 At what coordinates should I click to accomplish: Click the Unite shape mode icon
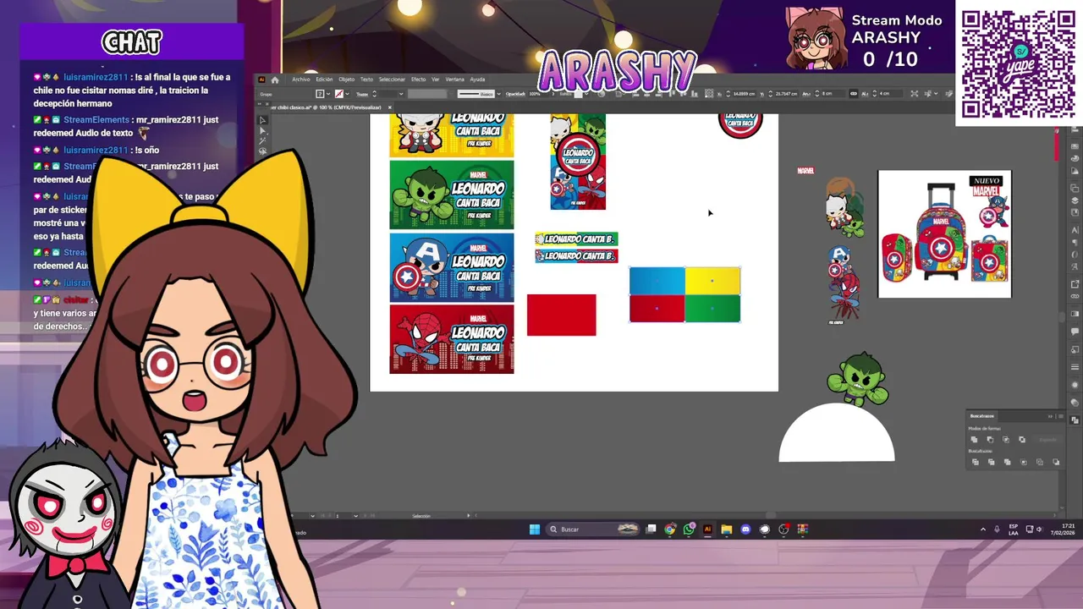click(x=974, y=440)
